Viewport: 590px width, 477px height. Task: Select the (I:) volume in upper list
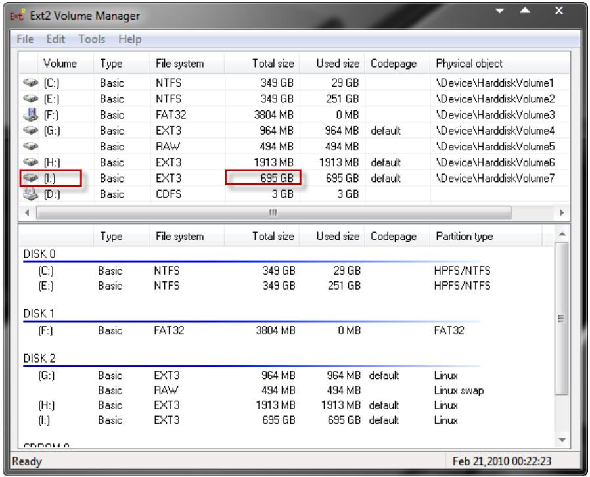click(x=50, y=178)
